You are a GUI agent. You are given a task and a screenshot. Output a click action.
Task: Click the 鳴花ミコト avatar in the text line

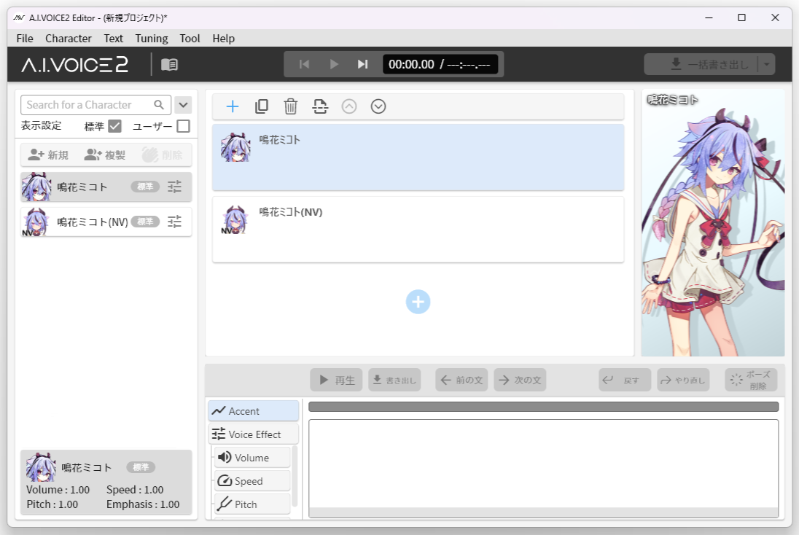coord(235,147)
